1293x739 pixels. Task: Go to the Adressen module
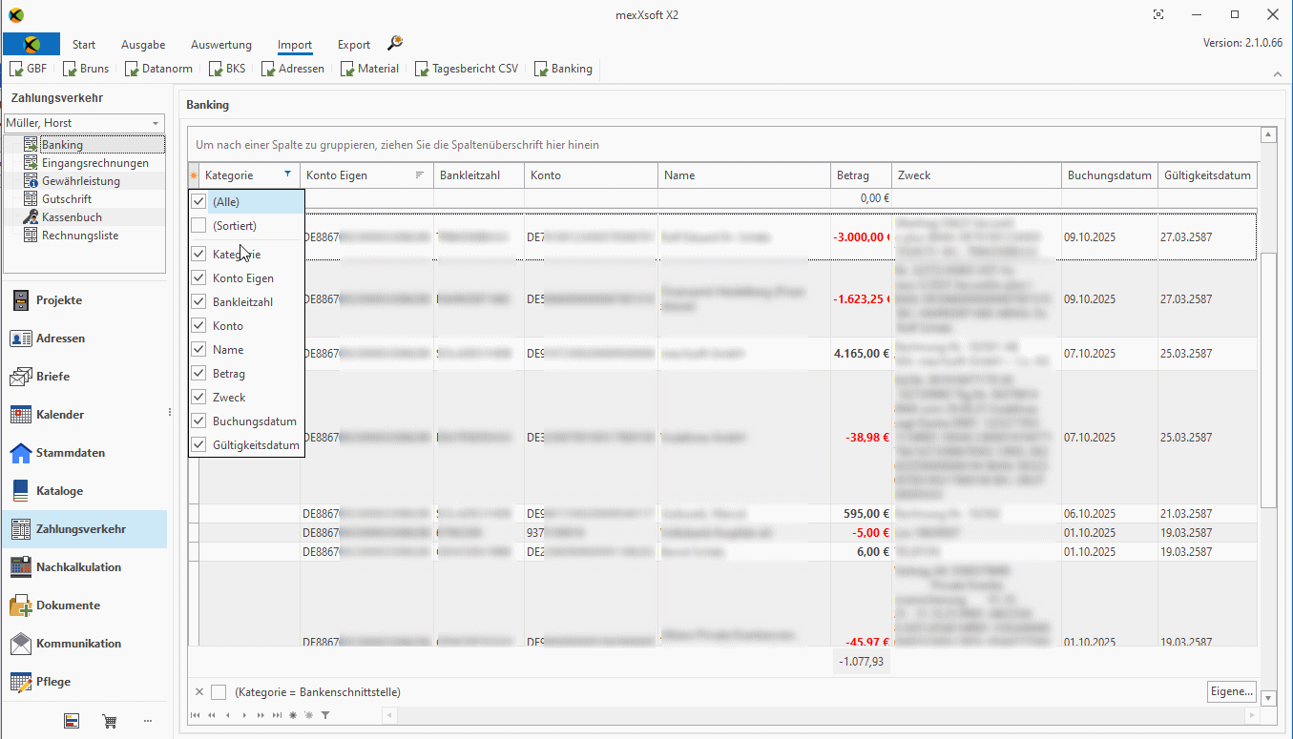click(x=84, y=339)
